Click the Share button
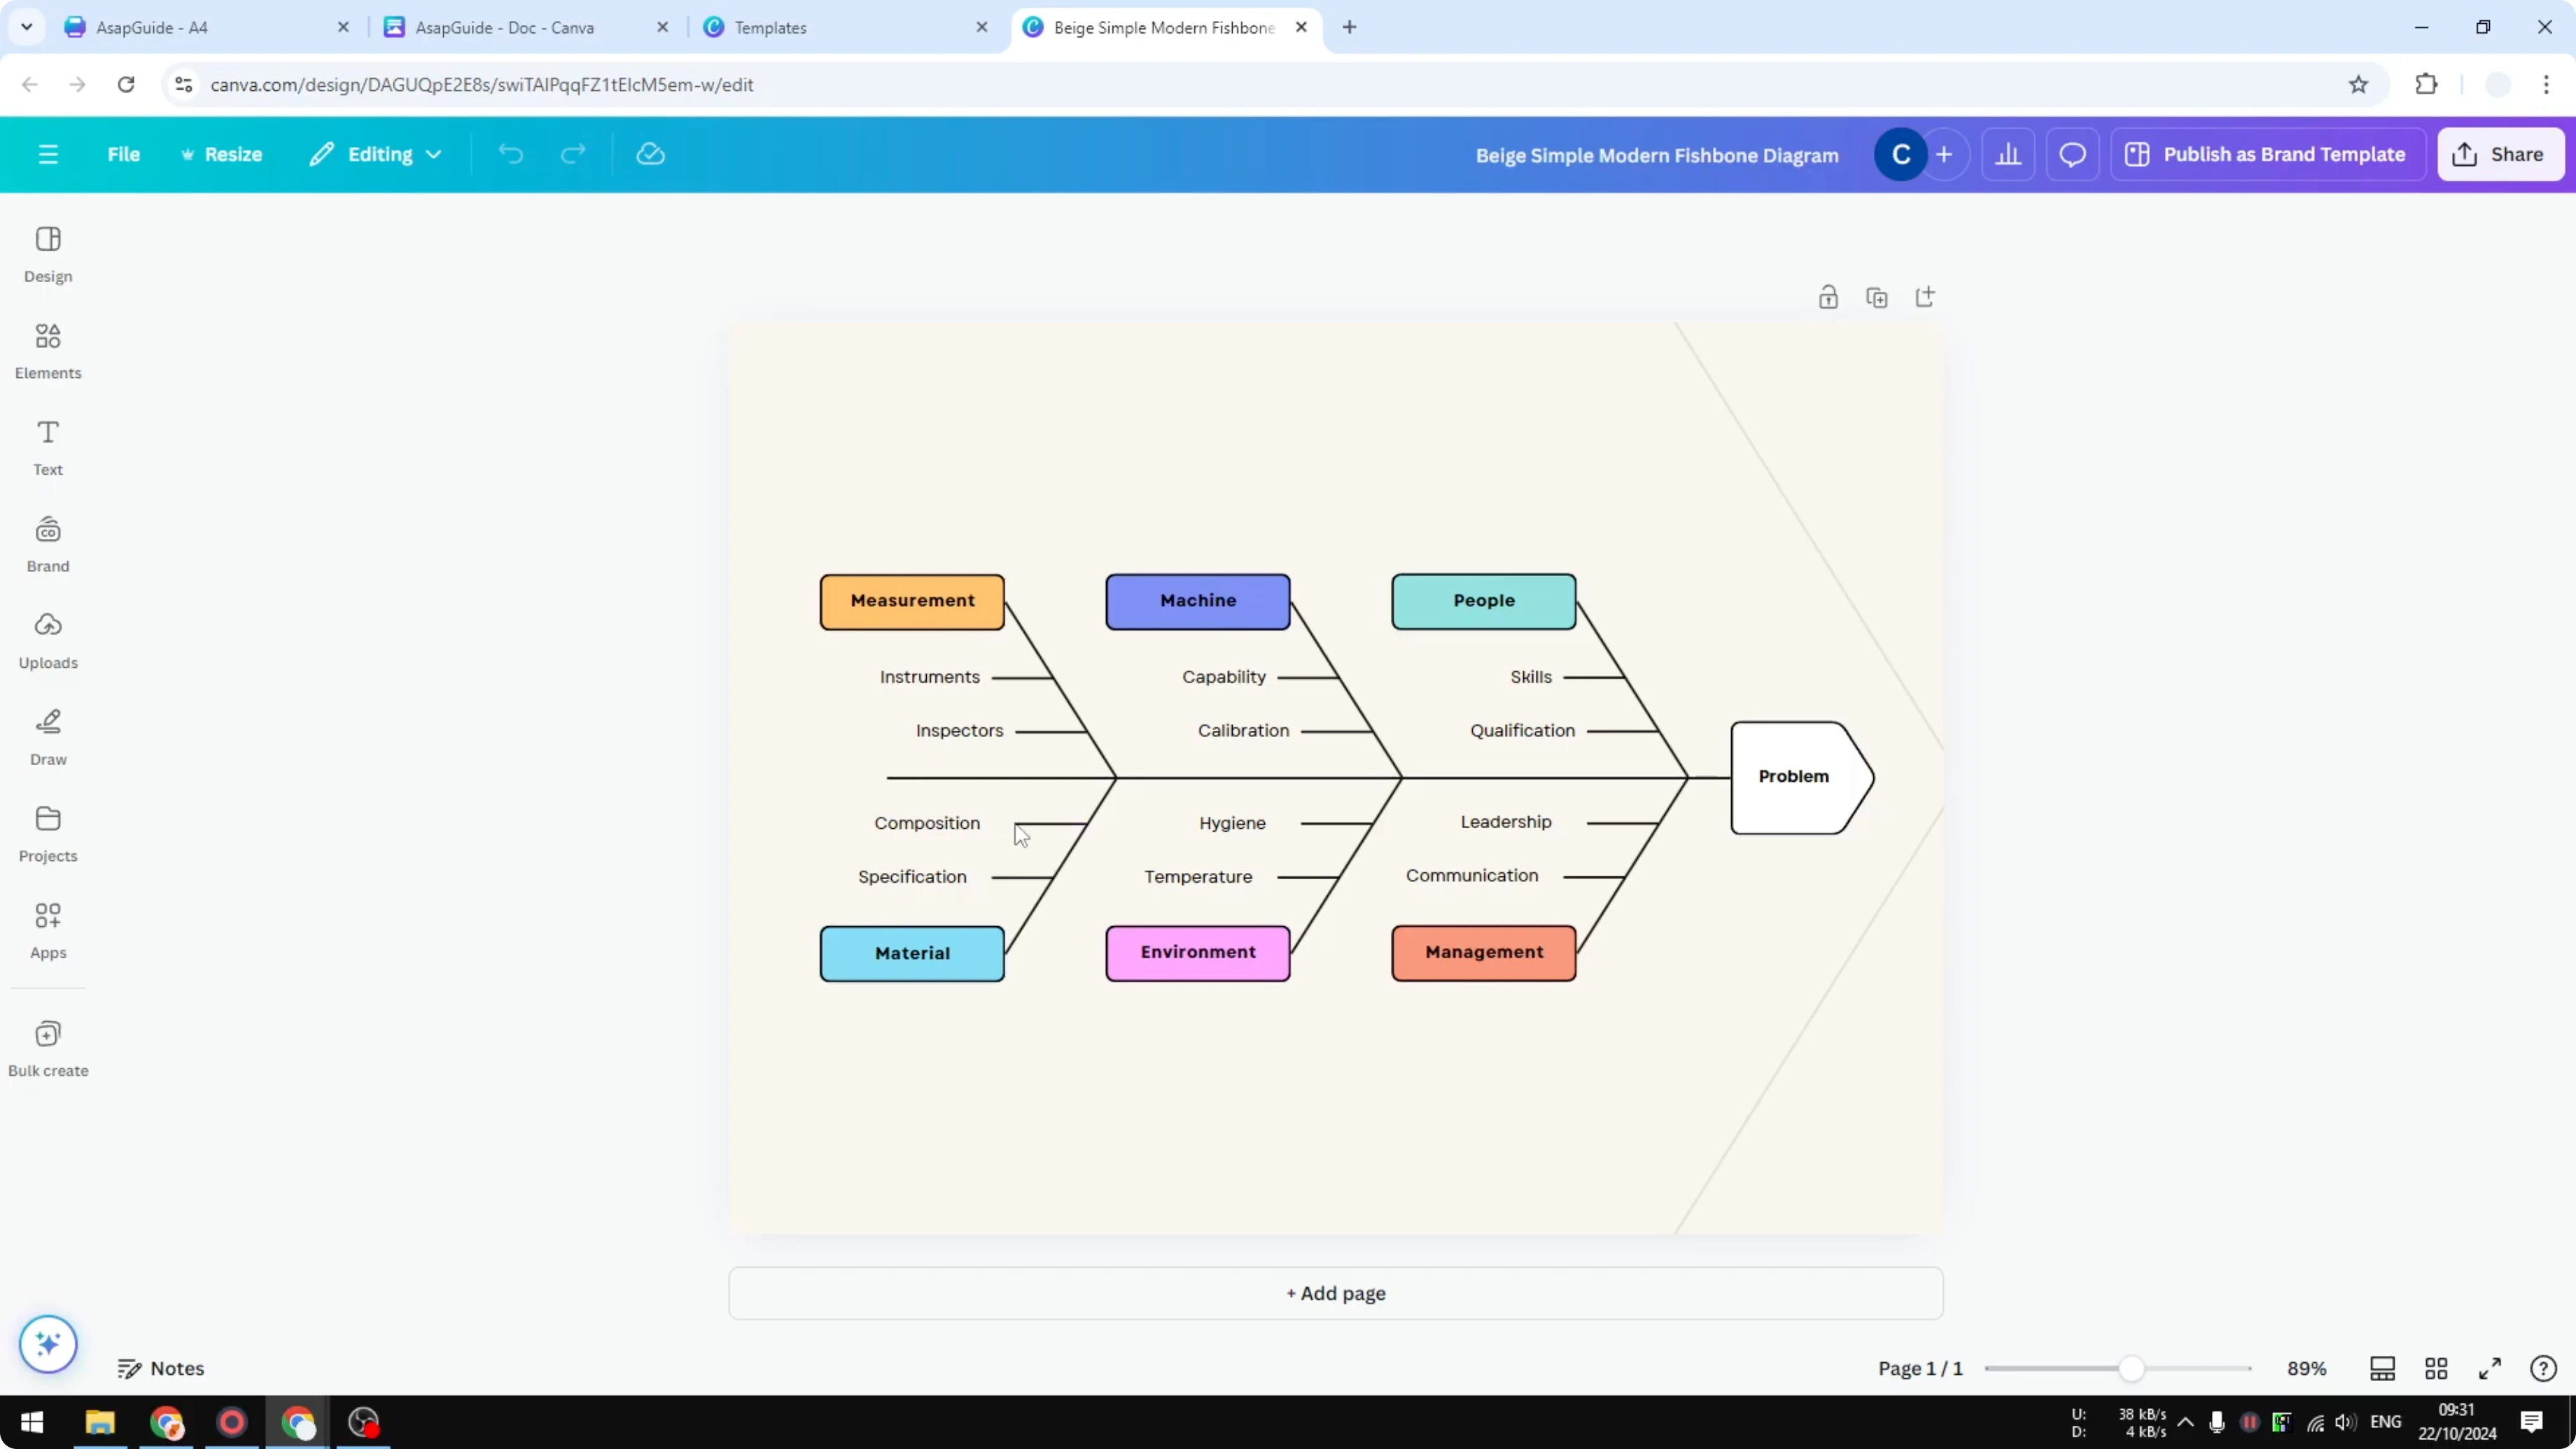2576x1449 pixels. point(2500,154)
